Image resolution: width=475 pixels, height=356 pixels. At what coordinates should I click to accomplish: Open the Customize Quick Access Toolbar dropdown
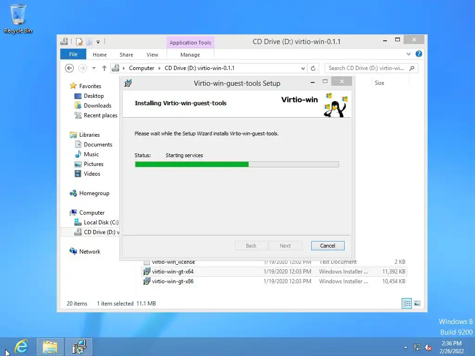tap(98, 42)
